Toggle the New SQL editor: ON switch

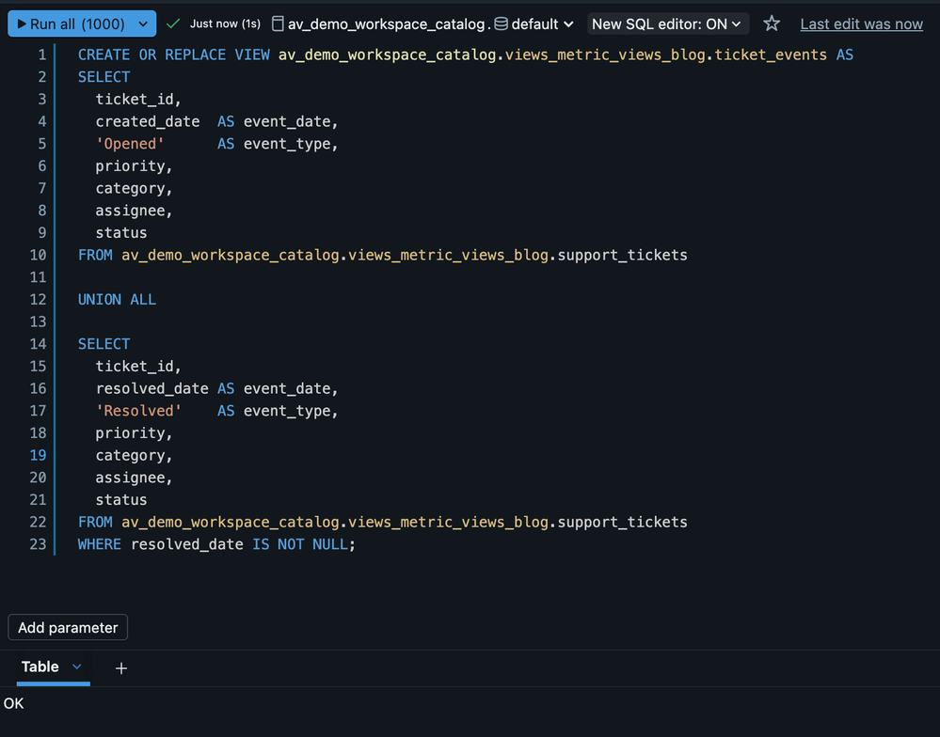pyautogui.click(x=666, y=24)
